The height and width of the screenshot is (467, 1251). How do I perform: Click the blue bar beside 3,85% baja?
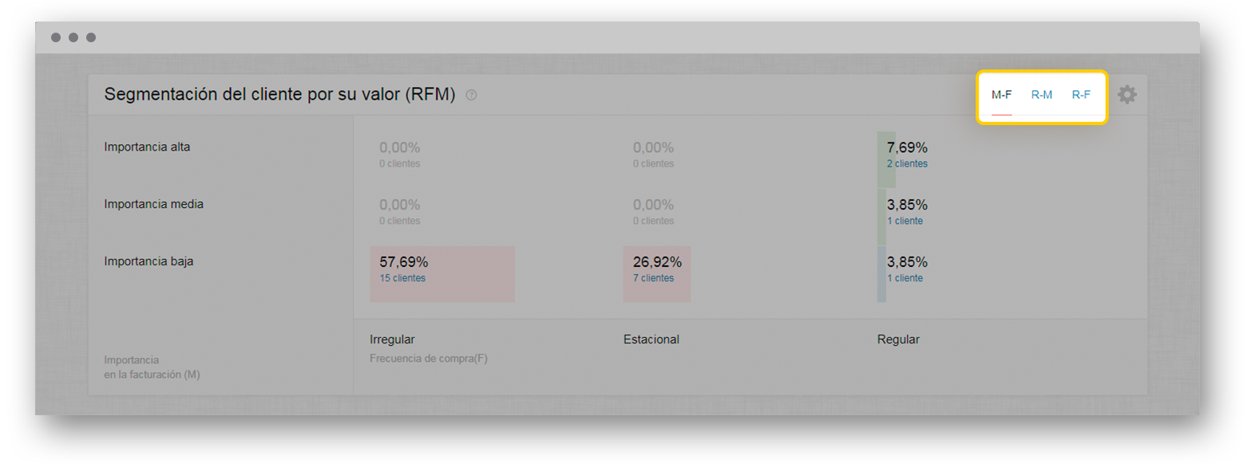(881, 273)
